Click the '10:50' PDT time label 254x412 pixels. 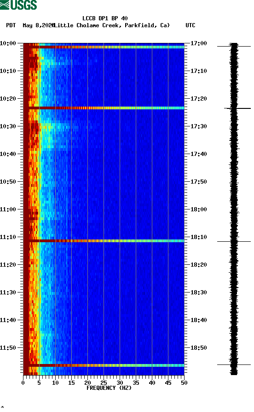coord(8,182)
